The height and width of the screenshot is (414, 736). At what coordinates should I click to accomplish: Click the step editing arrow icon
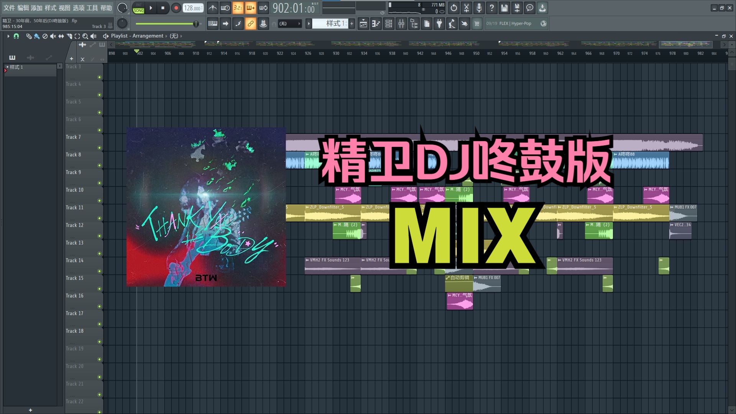click(x=225, y=24)
